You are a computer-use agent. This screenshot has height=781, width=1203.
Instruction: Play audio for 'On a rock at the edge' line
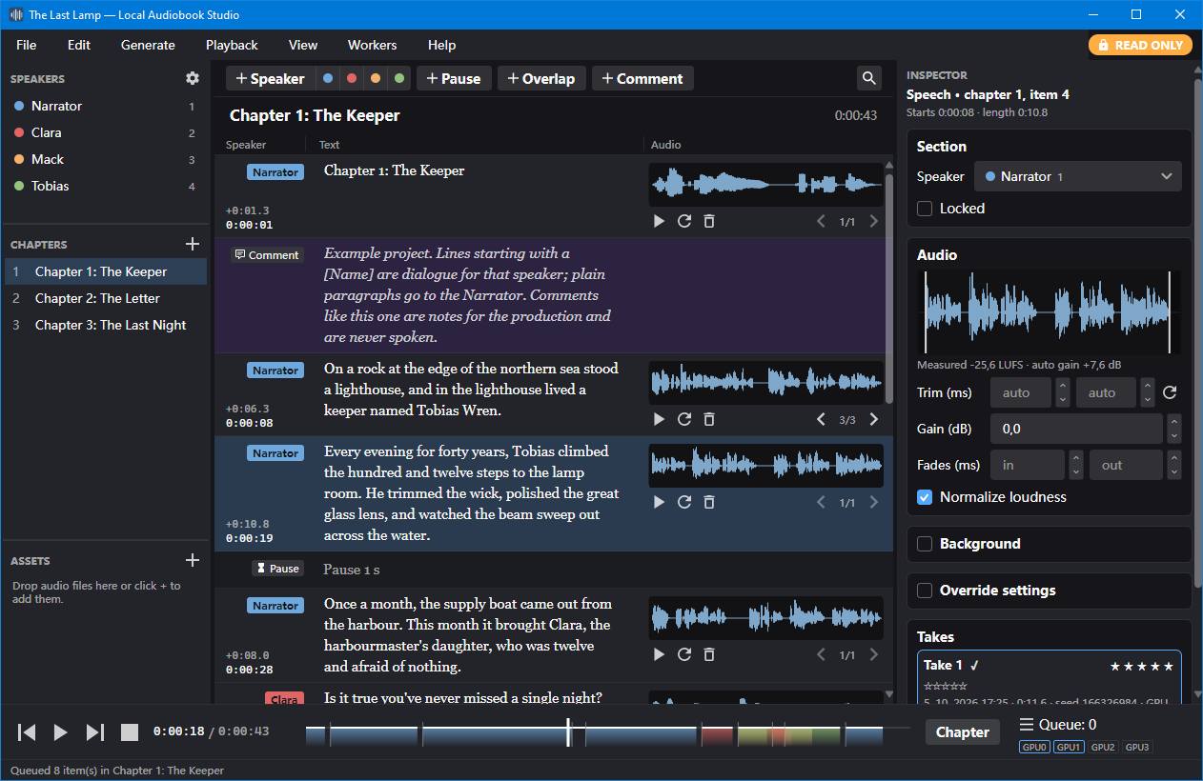click(x=659, y=419)
